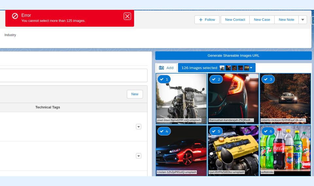The width and height of the screenshot is (314, 186).
Task: Open first row action dropdown arrow
Action: (x=138, y=127)
